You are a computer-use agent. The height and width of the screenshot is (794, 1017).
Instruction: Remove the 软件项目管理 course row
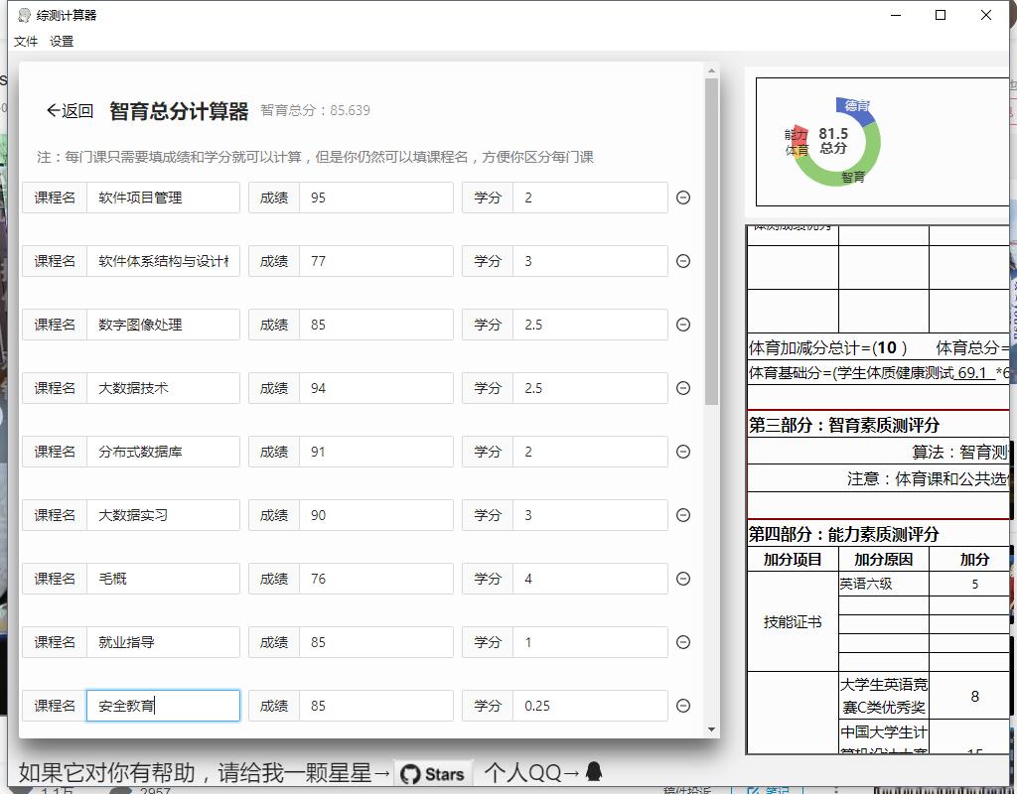(683, 198)
